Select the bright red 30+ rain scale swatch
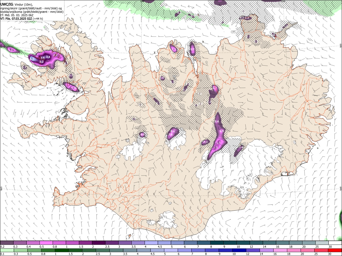This screenshot has height=256, width=342. 335,250
